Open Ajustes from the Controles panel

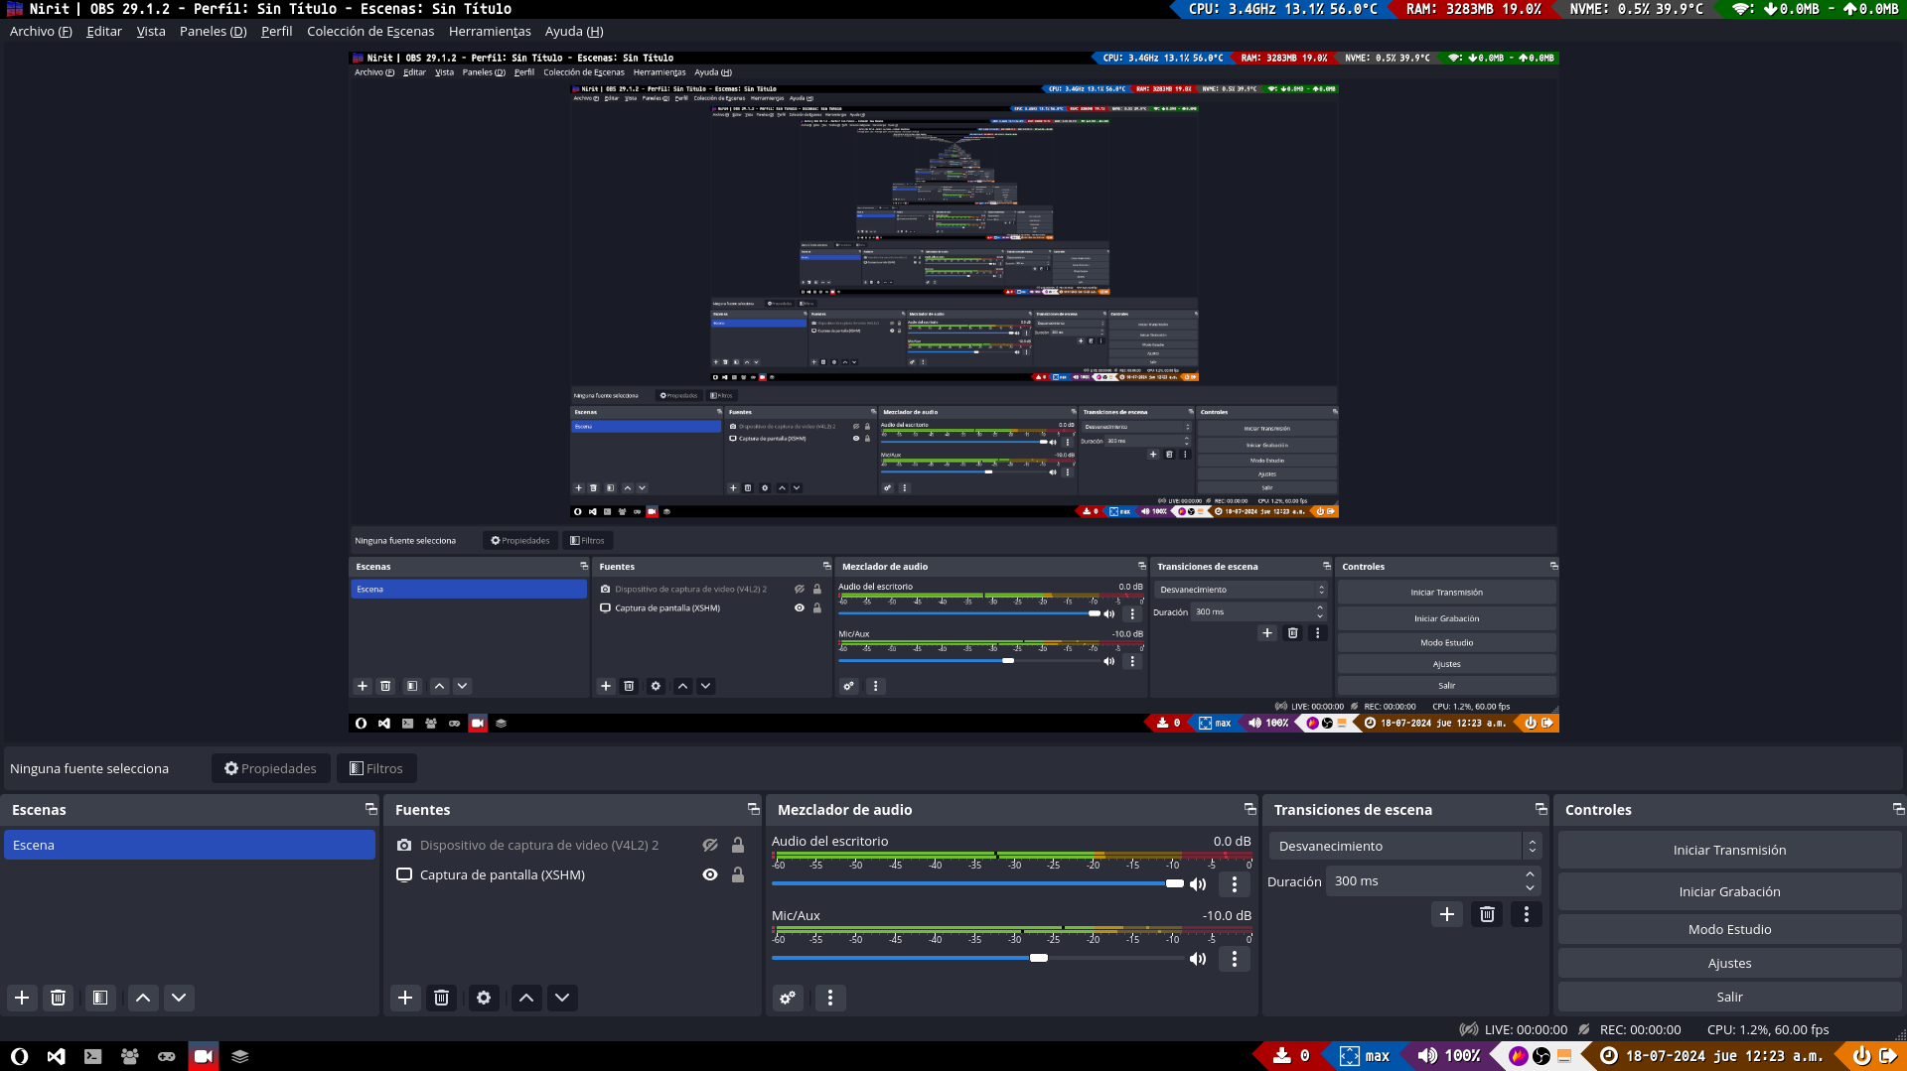[x=1729, y=963]
